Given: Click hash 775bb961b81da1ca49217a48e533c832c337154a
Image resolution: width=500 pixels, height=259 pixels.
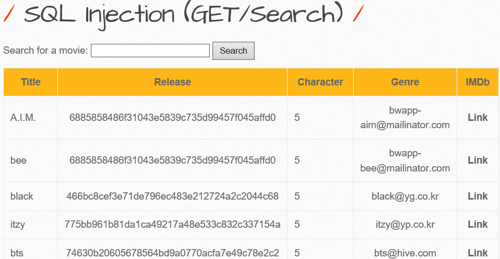Looking at the screenshot, I should coord(173,225).
